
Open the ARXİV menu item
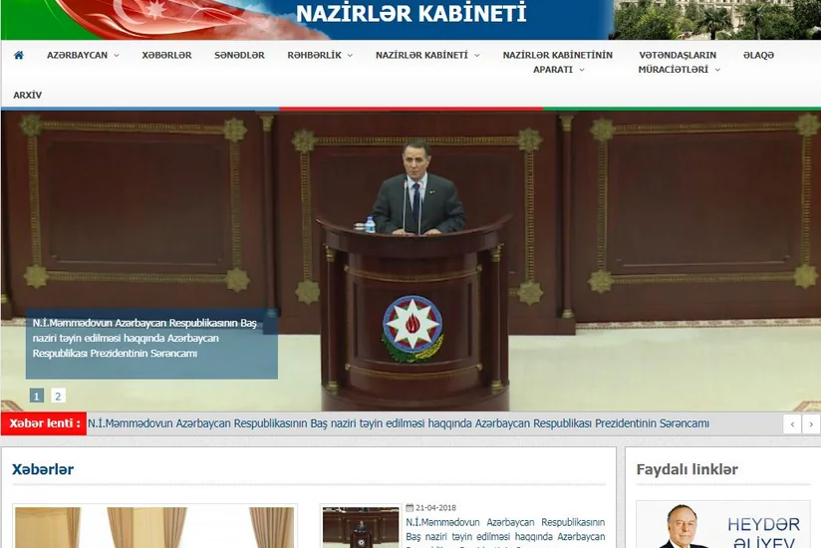(27, 96)
